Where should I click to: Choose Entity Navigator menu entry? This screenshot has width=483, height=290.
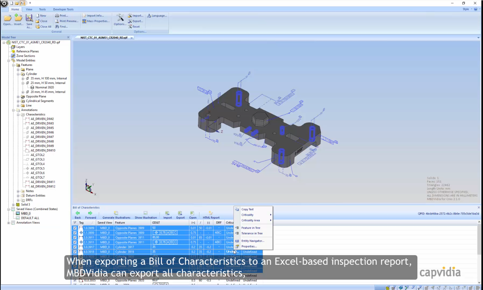tap(253, 241)
